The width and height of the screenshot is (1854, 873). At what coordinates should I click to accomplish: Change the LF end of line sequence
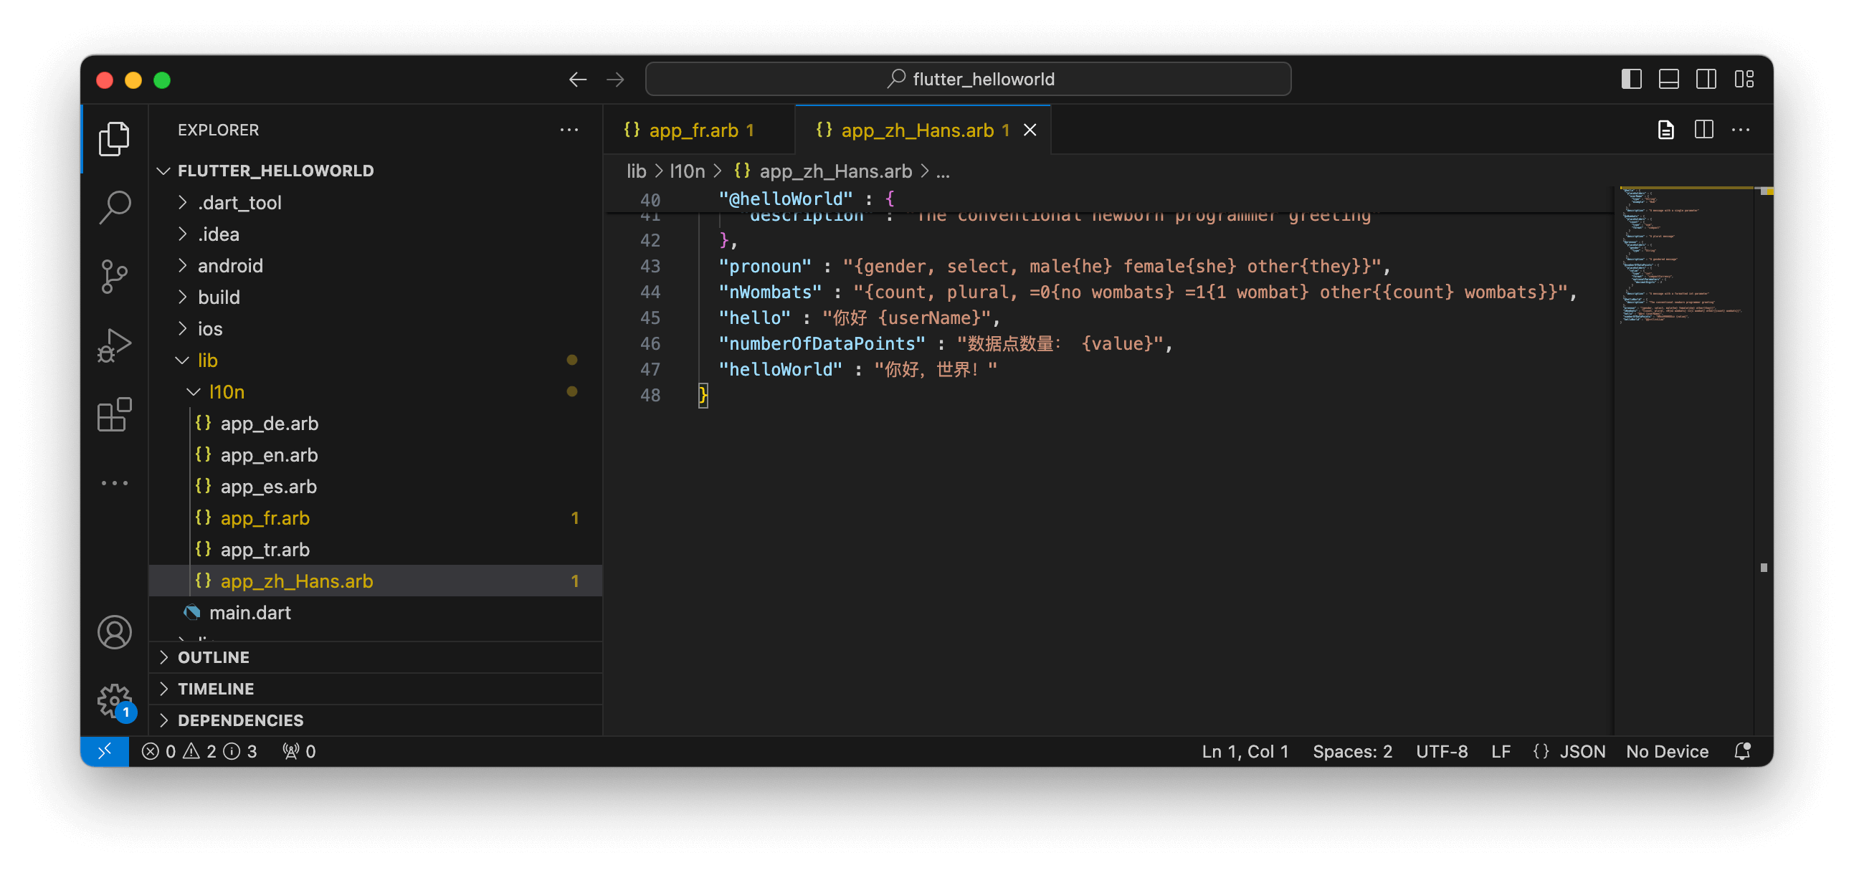click(1501, 750)
